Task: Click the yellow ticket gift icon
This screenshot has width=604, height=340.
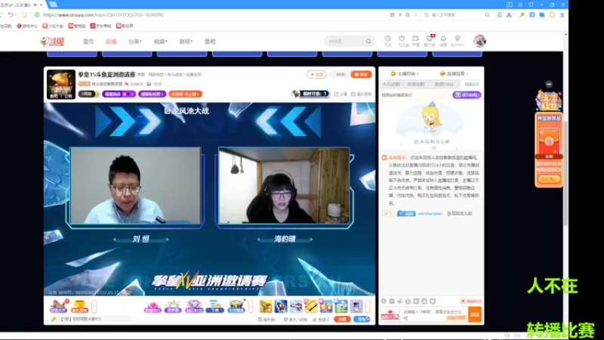Action: 311,306
